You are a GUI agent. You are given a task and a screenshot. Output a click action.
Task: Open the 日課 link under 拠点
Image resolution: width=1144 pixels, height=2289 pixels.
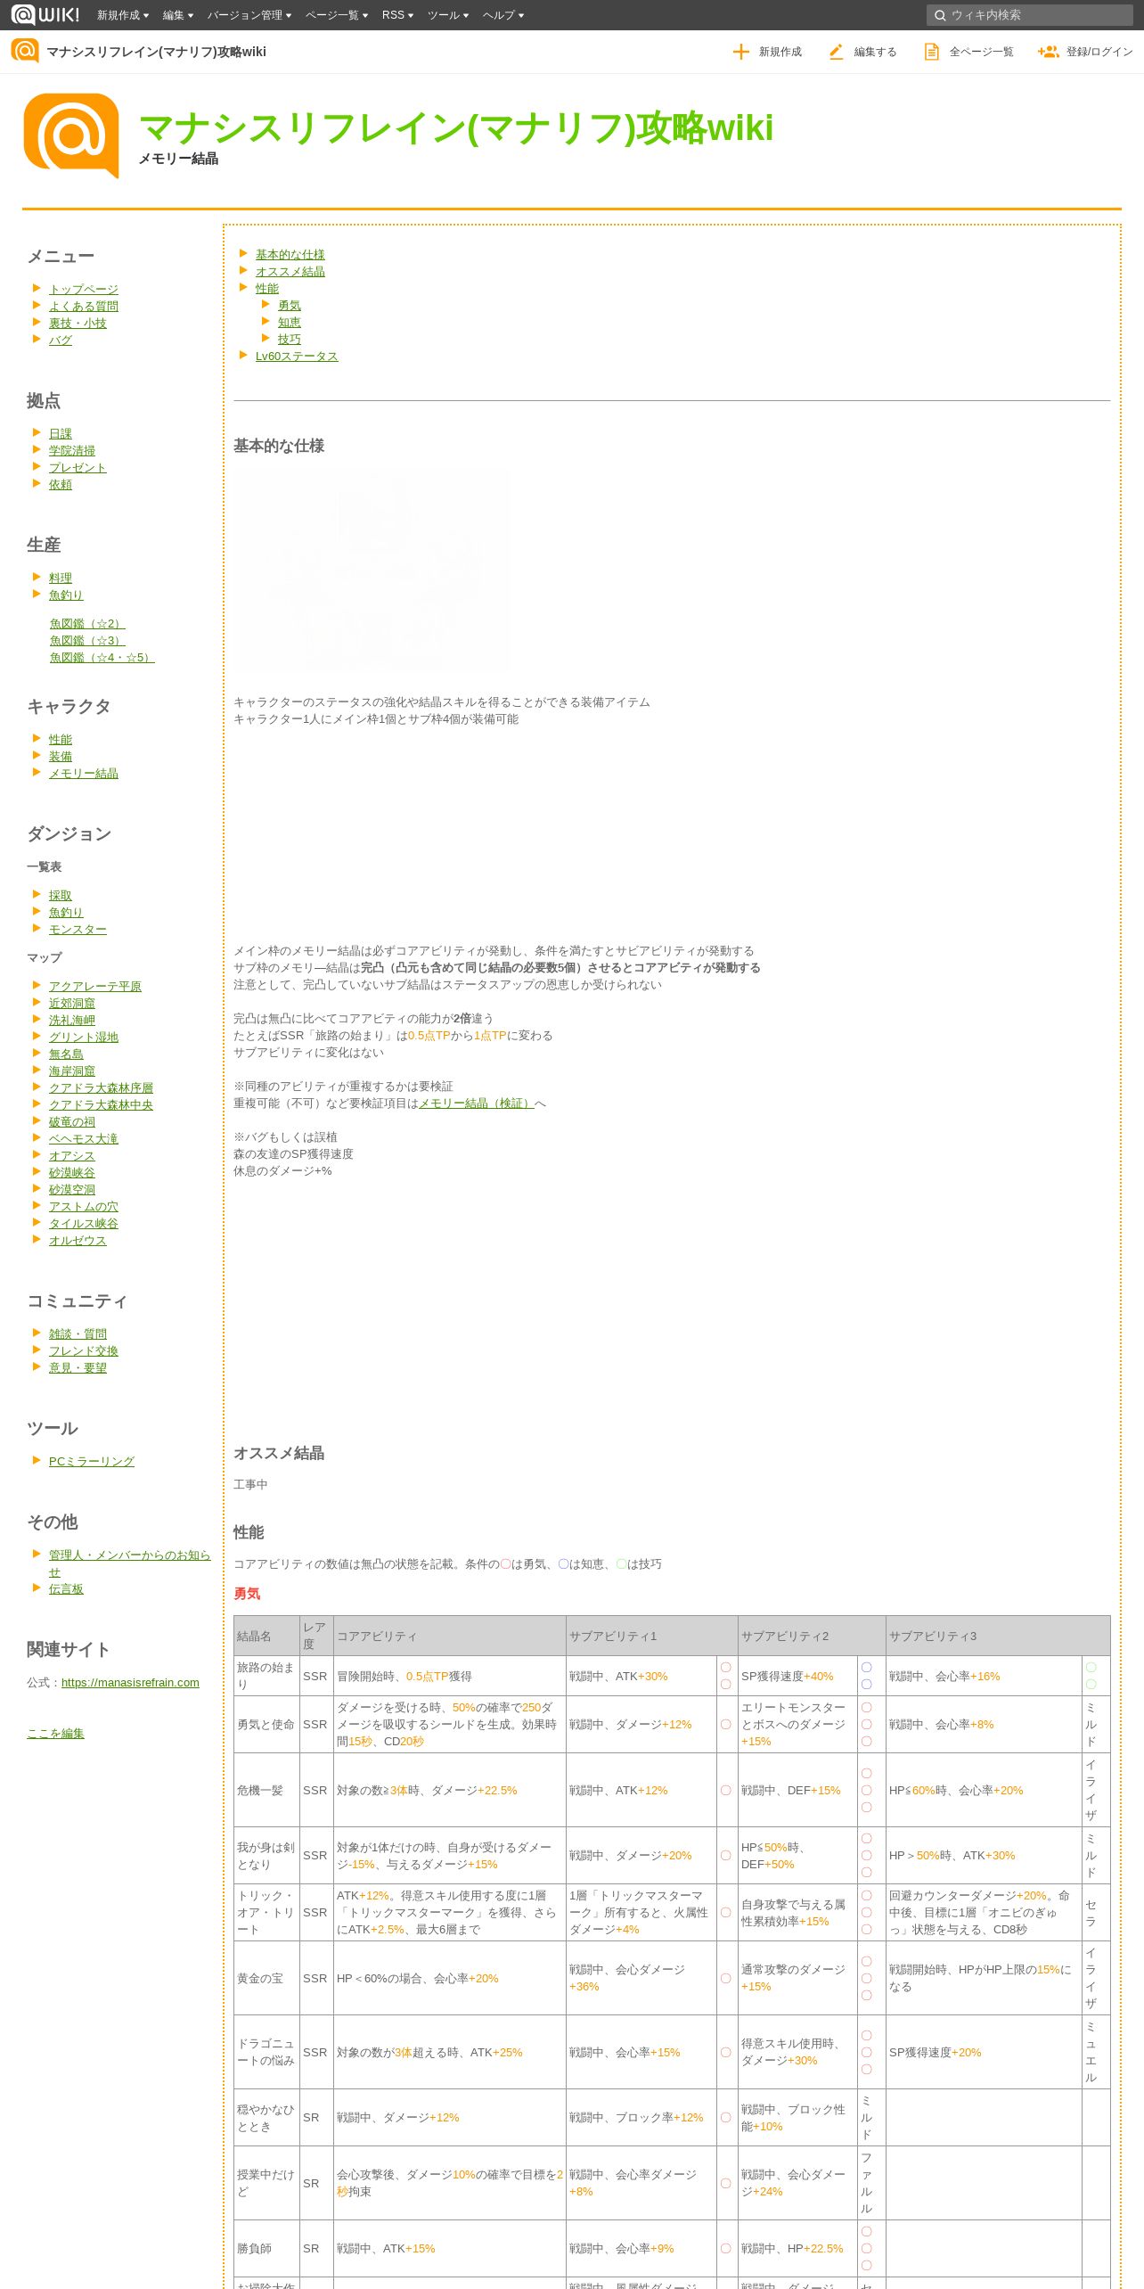pos(61,434)
